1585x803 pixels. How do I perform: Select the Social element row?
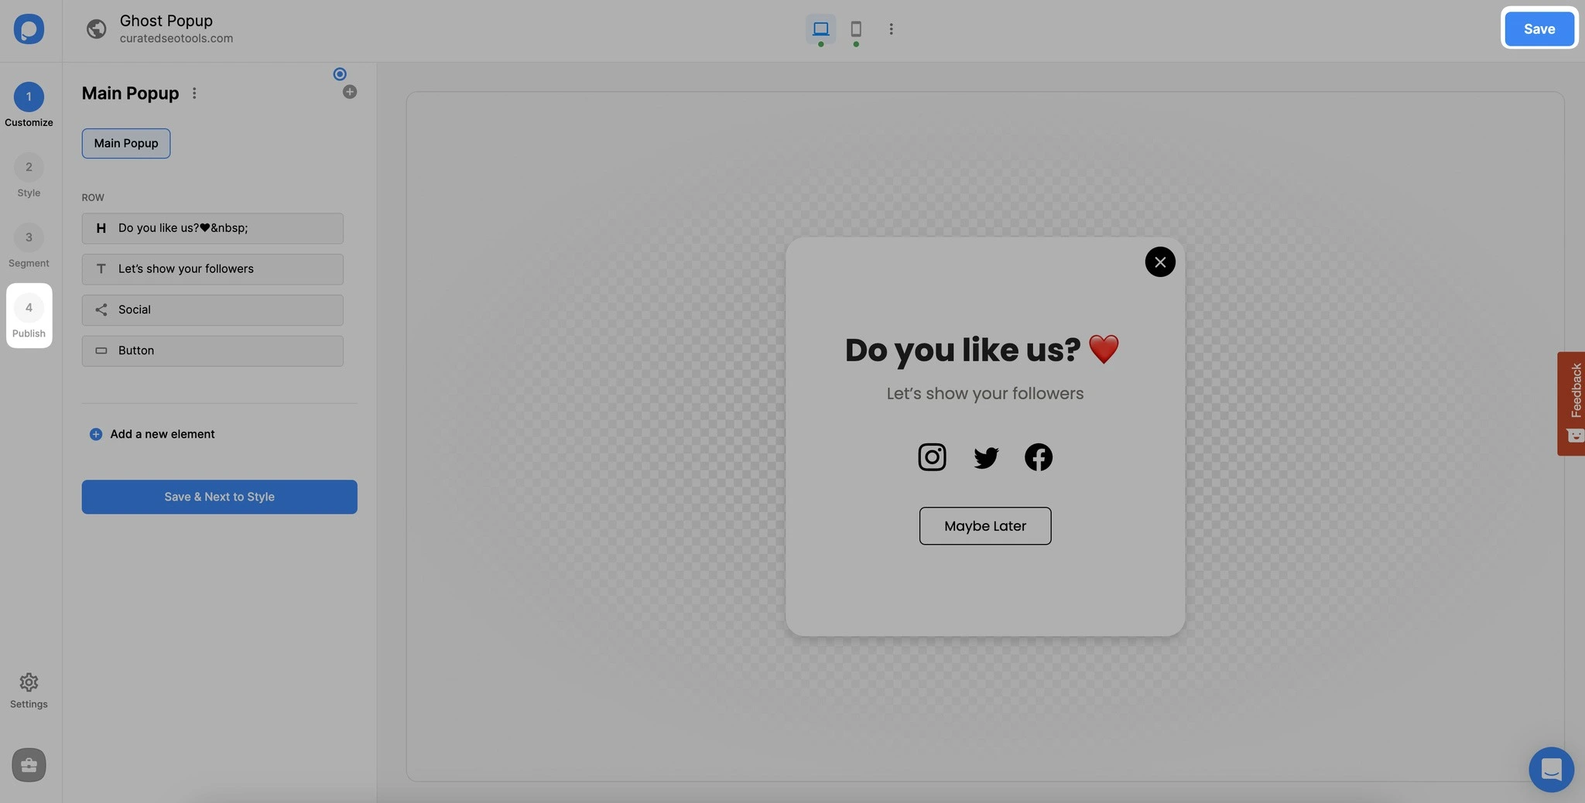[213, 310]
